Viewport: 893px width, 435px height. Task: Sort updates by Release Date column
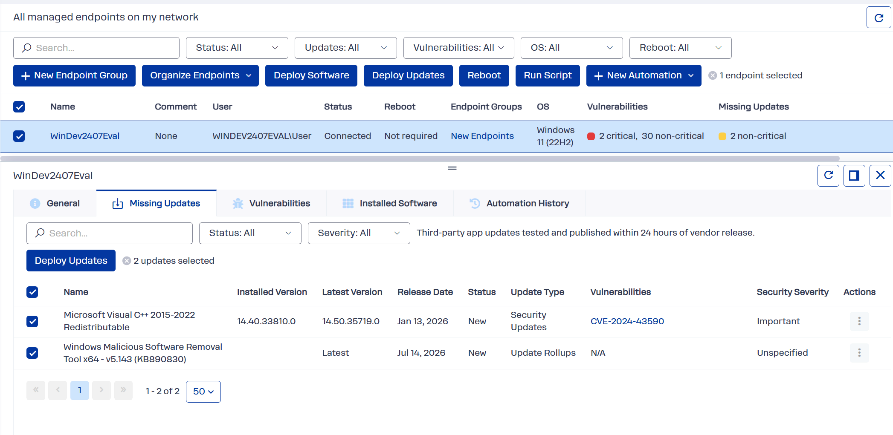(x=425, y=292)
